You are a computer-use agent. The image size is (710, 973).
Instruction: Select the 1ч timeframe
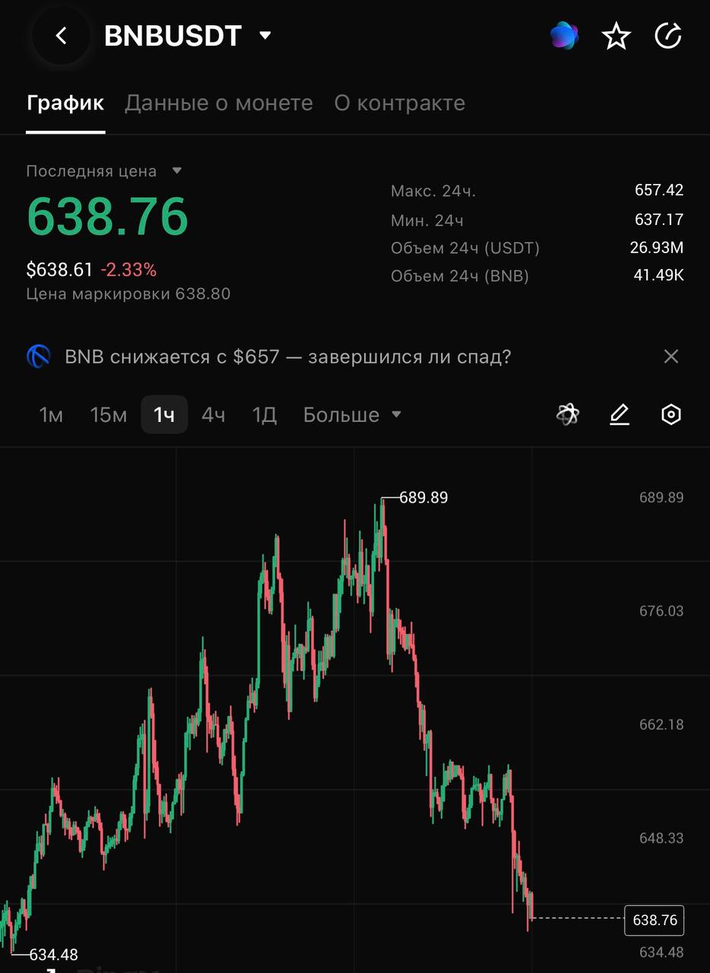point(164,415)
